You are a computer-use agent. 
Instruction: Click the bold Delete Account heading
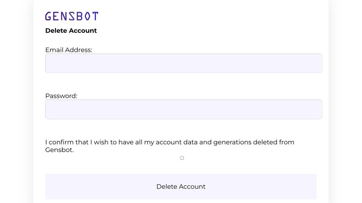[x=71, y=30]
